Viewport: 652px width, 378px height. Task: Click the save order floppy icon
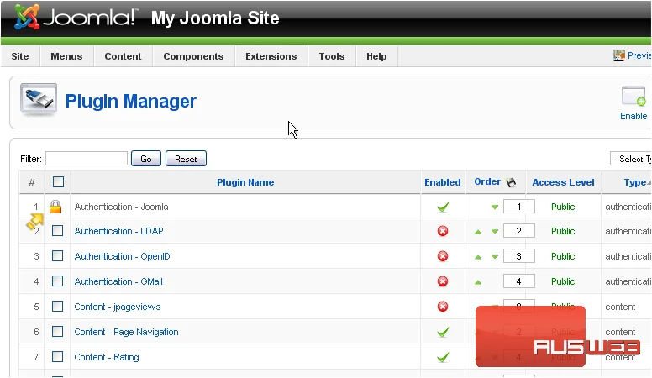tap(511, 182)
